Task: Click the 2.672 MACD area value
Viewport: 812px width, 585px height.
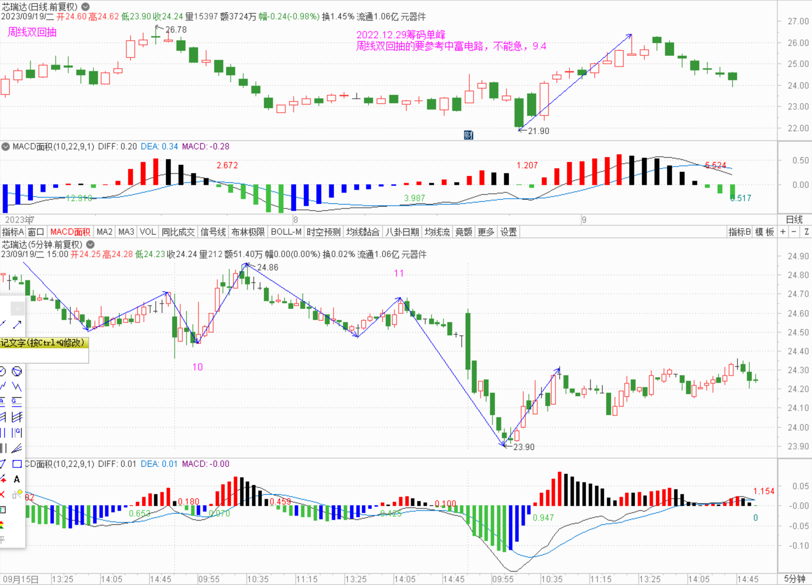Action: [227, 165]
